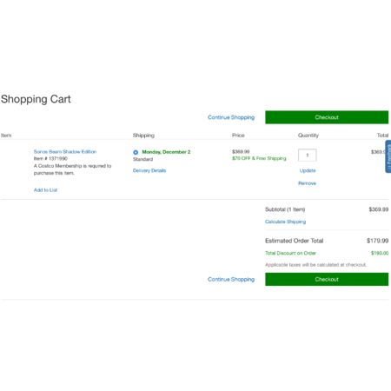This screenshot has width=391, height=391.
Task: Open the Calculate Shipping link
Action: (x=285, y=222)
